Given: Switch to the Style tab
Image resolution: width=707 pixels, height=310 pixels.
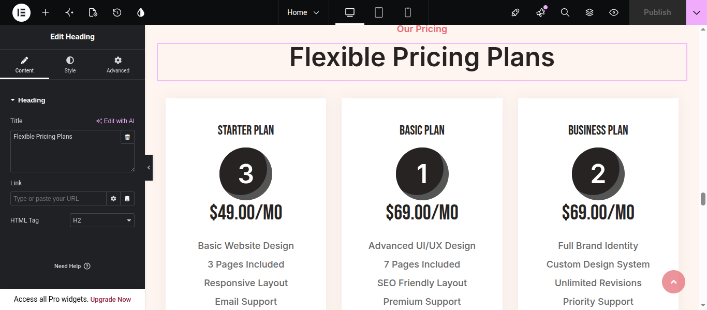Looking at the screenshot, I should click(70, 65).
